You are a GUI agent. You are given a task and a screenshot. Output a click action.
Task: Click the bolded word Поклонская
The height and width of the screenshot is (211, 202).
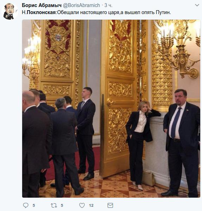tap(41, 12)
